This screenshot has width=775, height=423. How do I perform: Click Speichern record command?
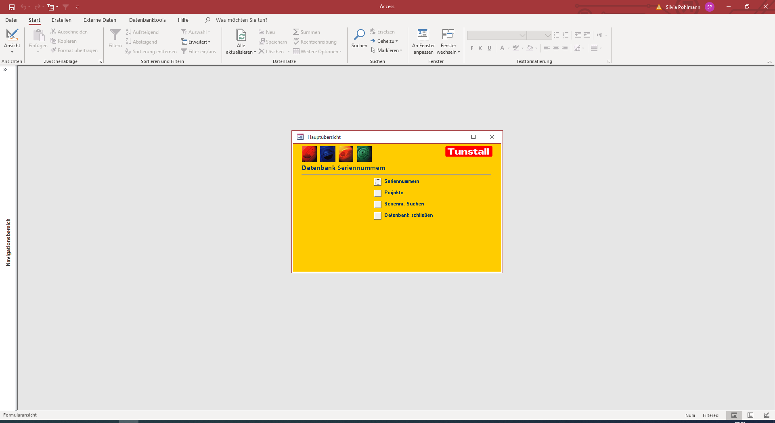273,42
